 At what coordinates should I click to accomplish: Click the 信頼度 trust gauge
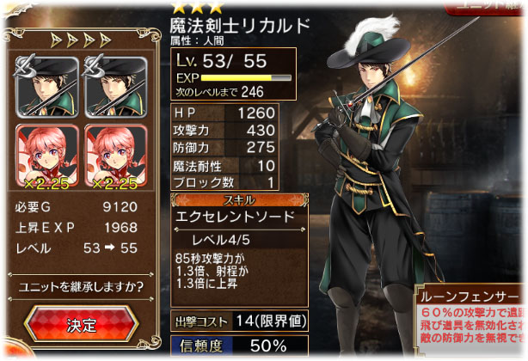tap(239, 346)
